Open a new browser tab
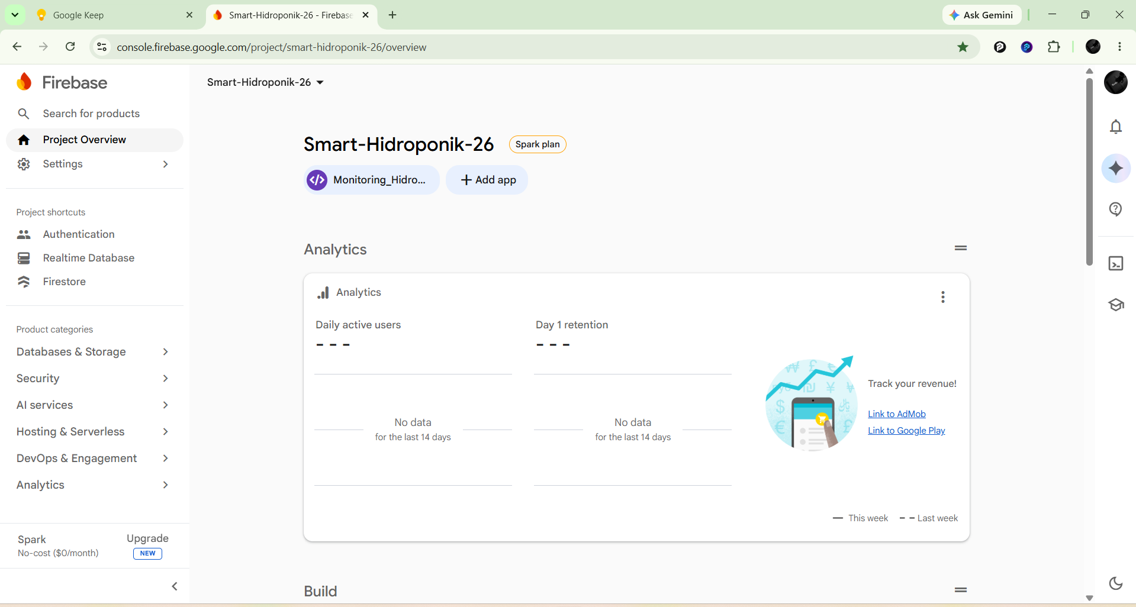This screenshot has width=1136, height=607. pyautogui.click(x=392, y=15)
